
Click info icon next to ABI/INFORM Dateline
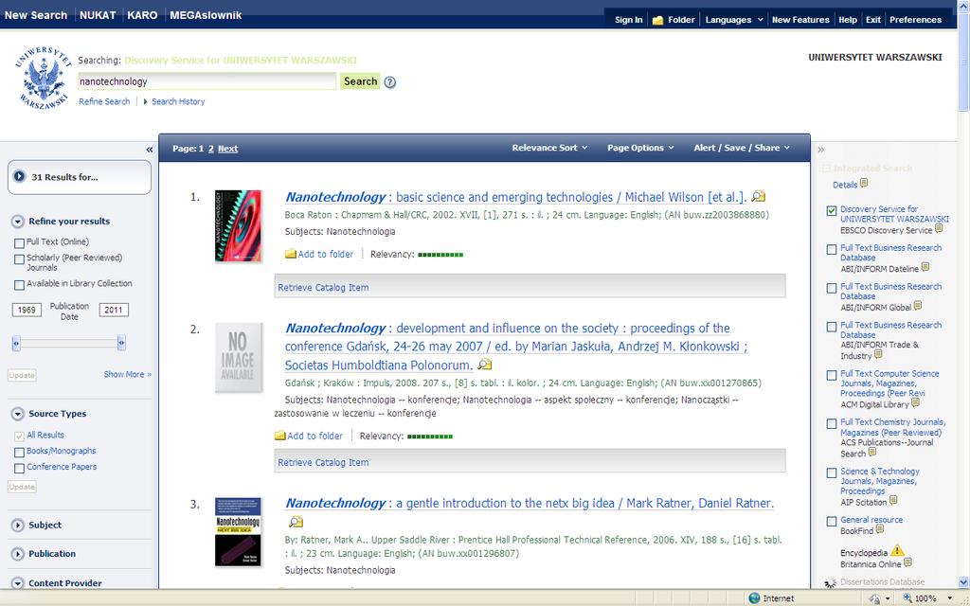[x=925, y=267]
